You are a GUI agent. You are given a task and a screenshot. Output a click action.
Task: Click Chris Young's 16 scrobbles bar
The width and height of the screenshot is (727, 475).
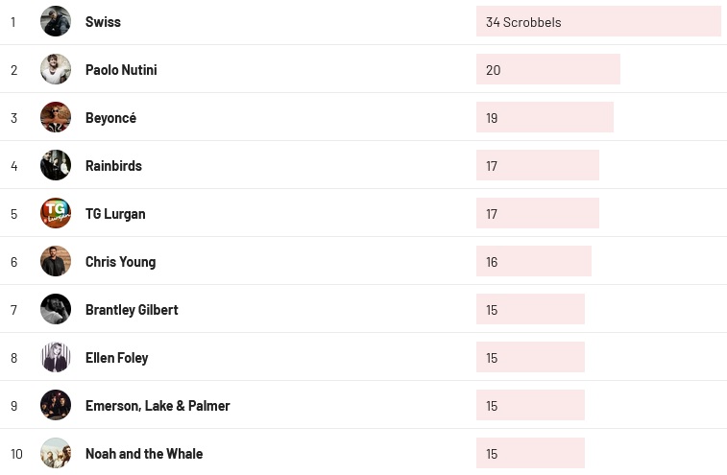(533, 261)
